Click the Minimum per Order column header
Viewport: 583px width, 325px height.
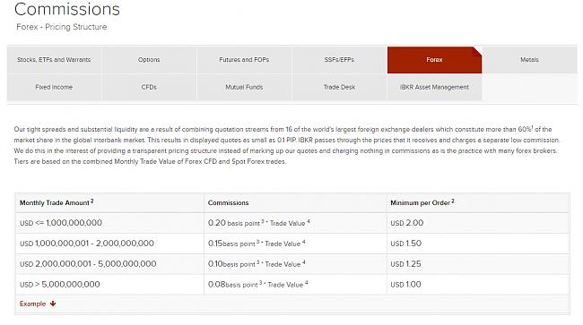(x=478, y=202)
